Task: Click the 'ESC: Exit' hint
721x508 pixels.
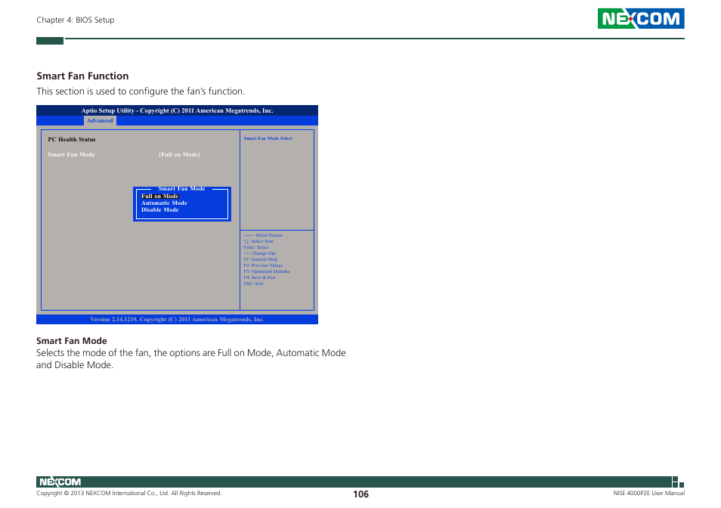Action: [x=253, y=283]
